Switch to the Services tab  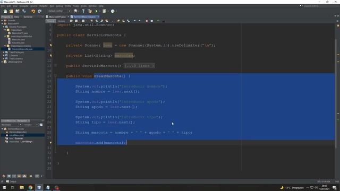click(28, 17)
